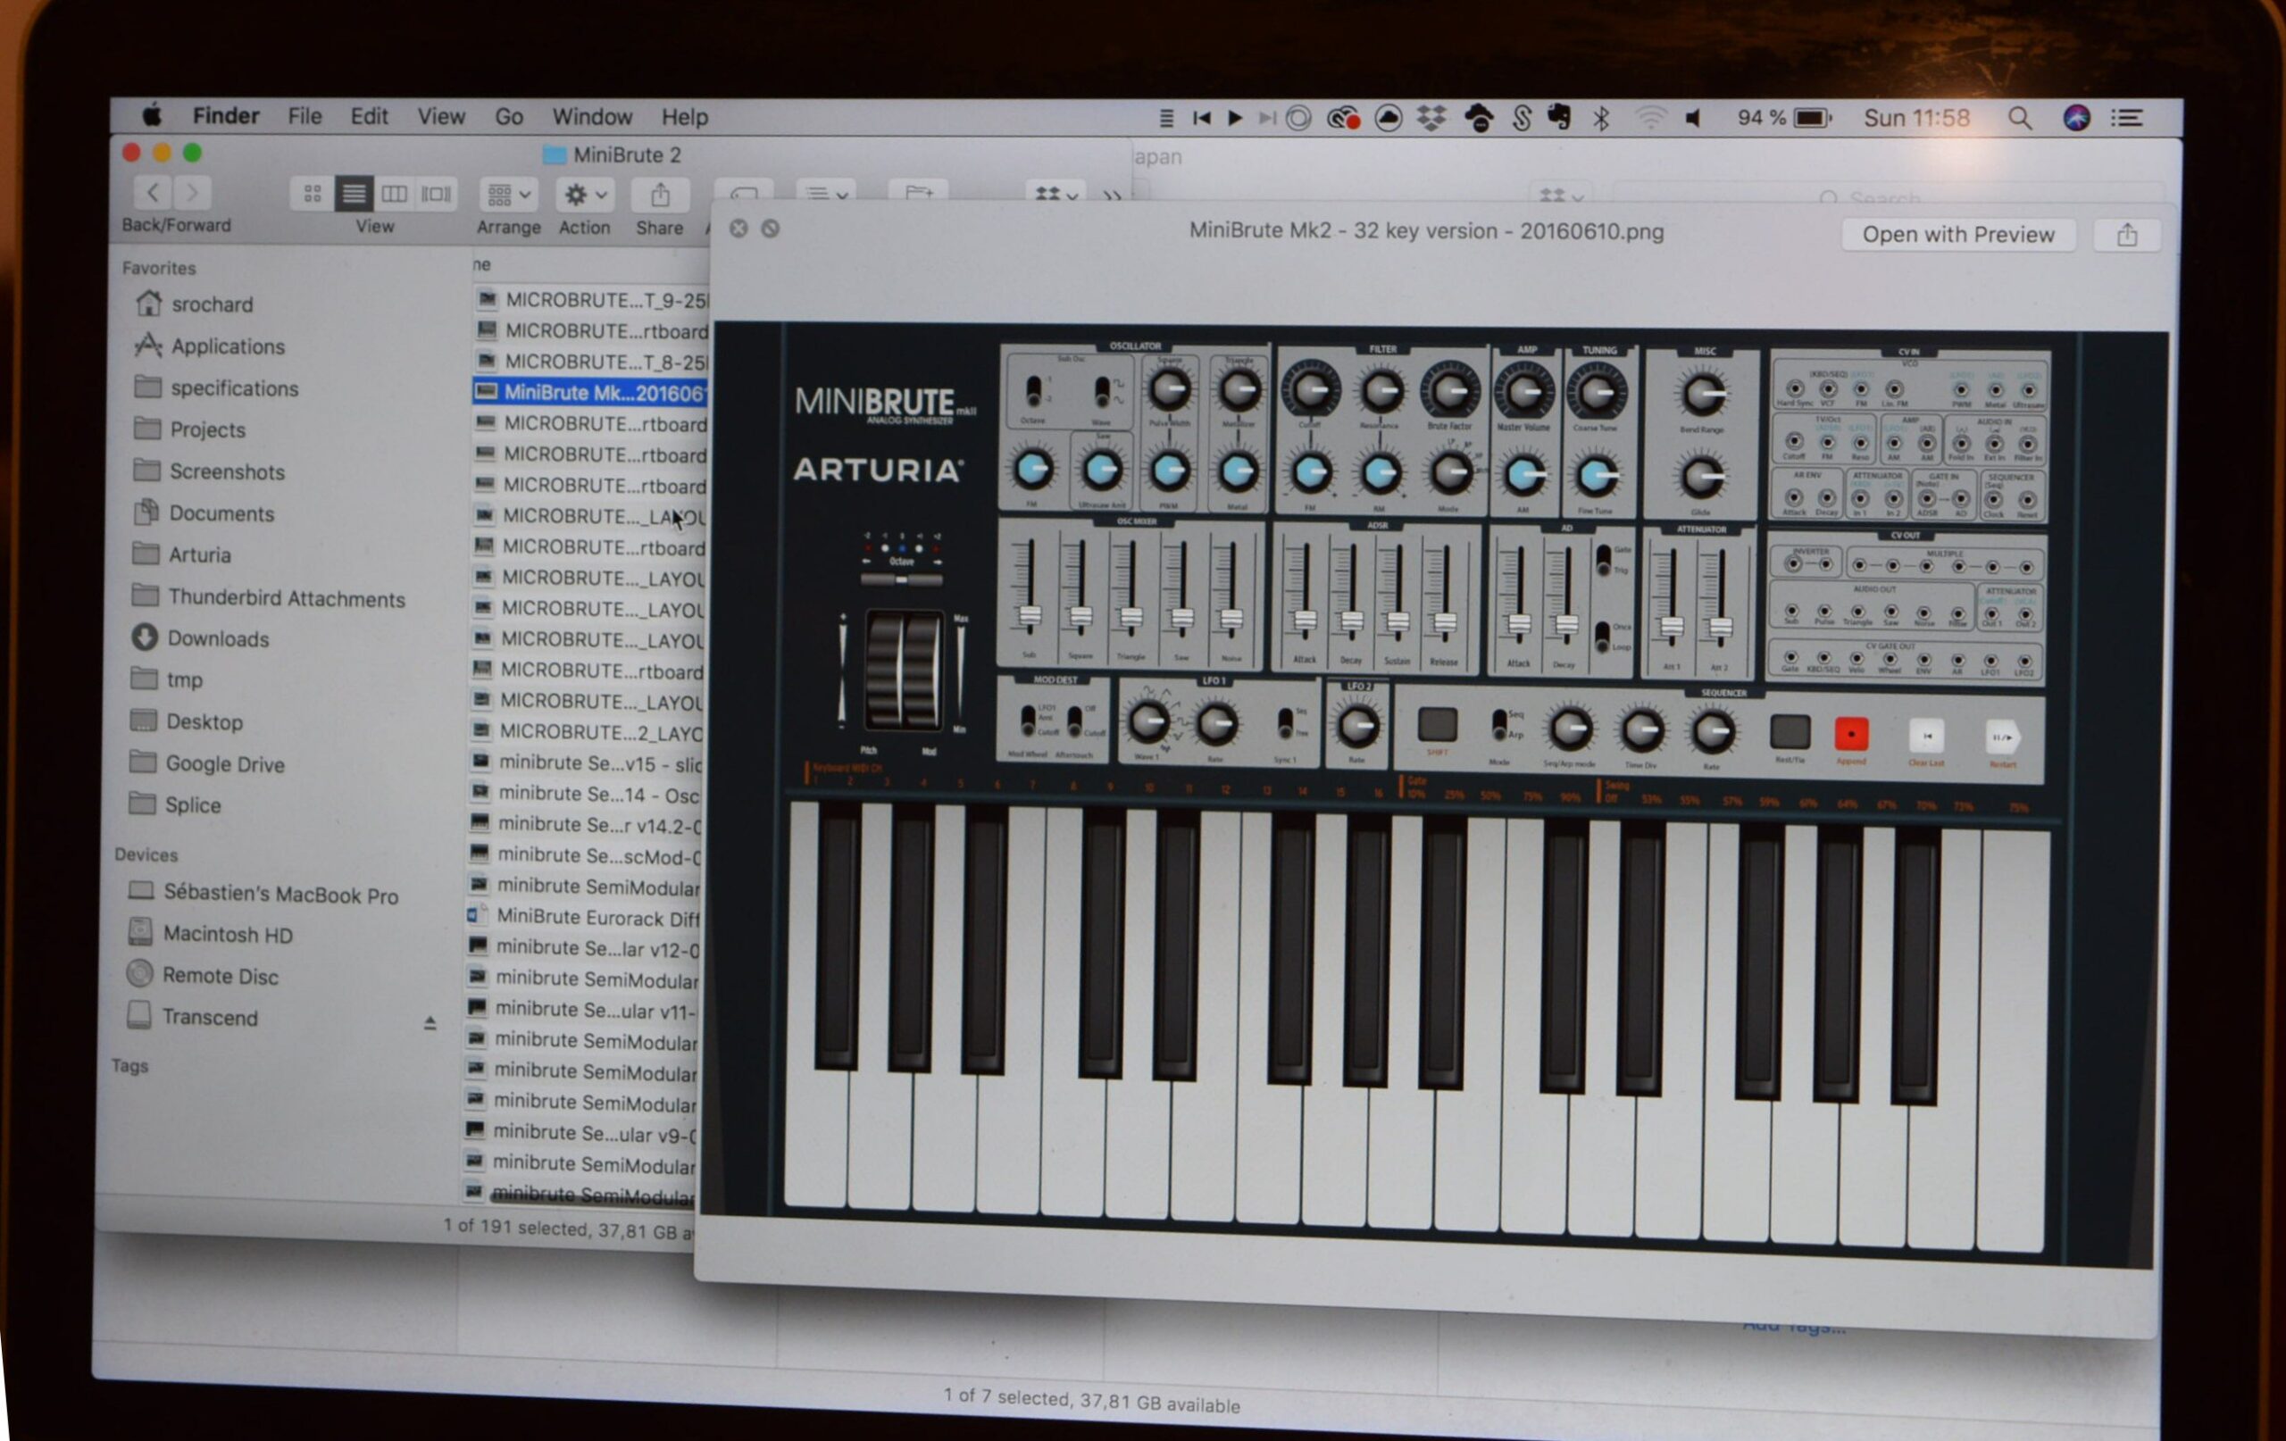Open the Help menu
2286x1441 pixels.
coord(685,117)
